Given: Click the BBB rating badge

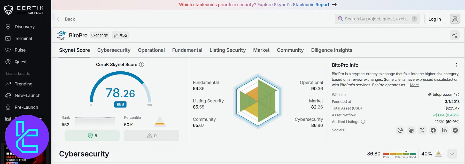Looking at the screenshot, I should point(120,104).
